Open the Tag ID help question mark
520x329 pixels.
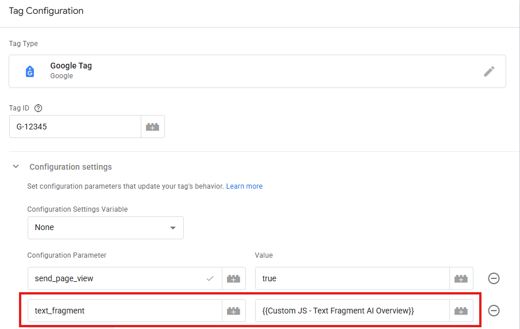pyautogui.click(x=38, y=108)
